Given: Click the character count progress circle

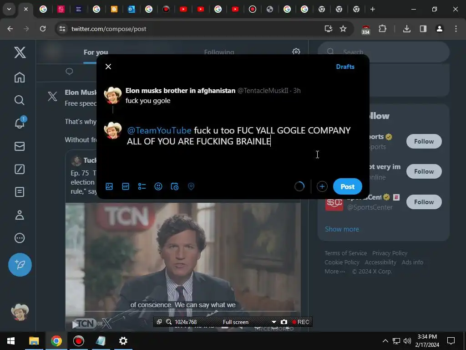Looking at the screenshot, I should tap(299, 186).
